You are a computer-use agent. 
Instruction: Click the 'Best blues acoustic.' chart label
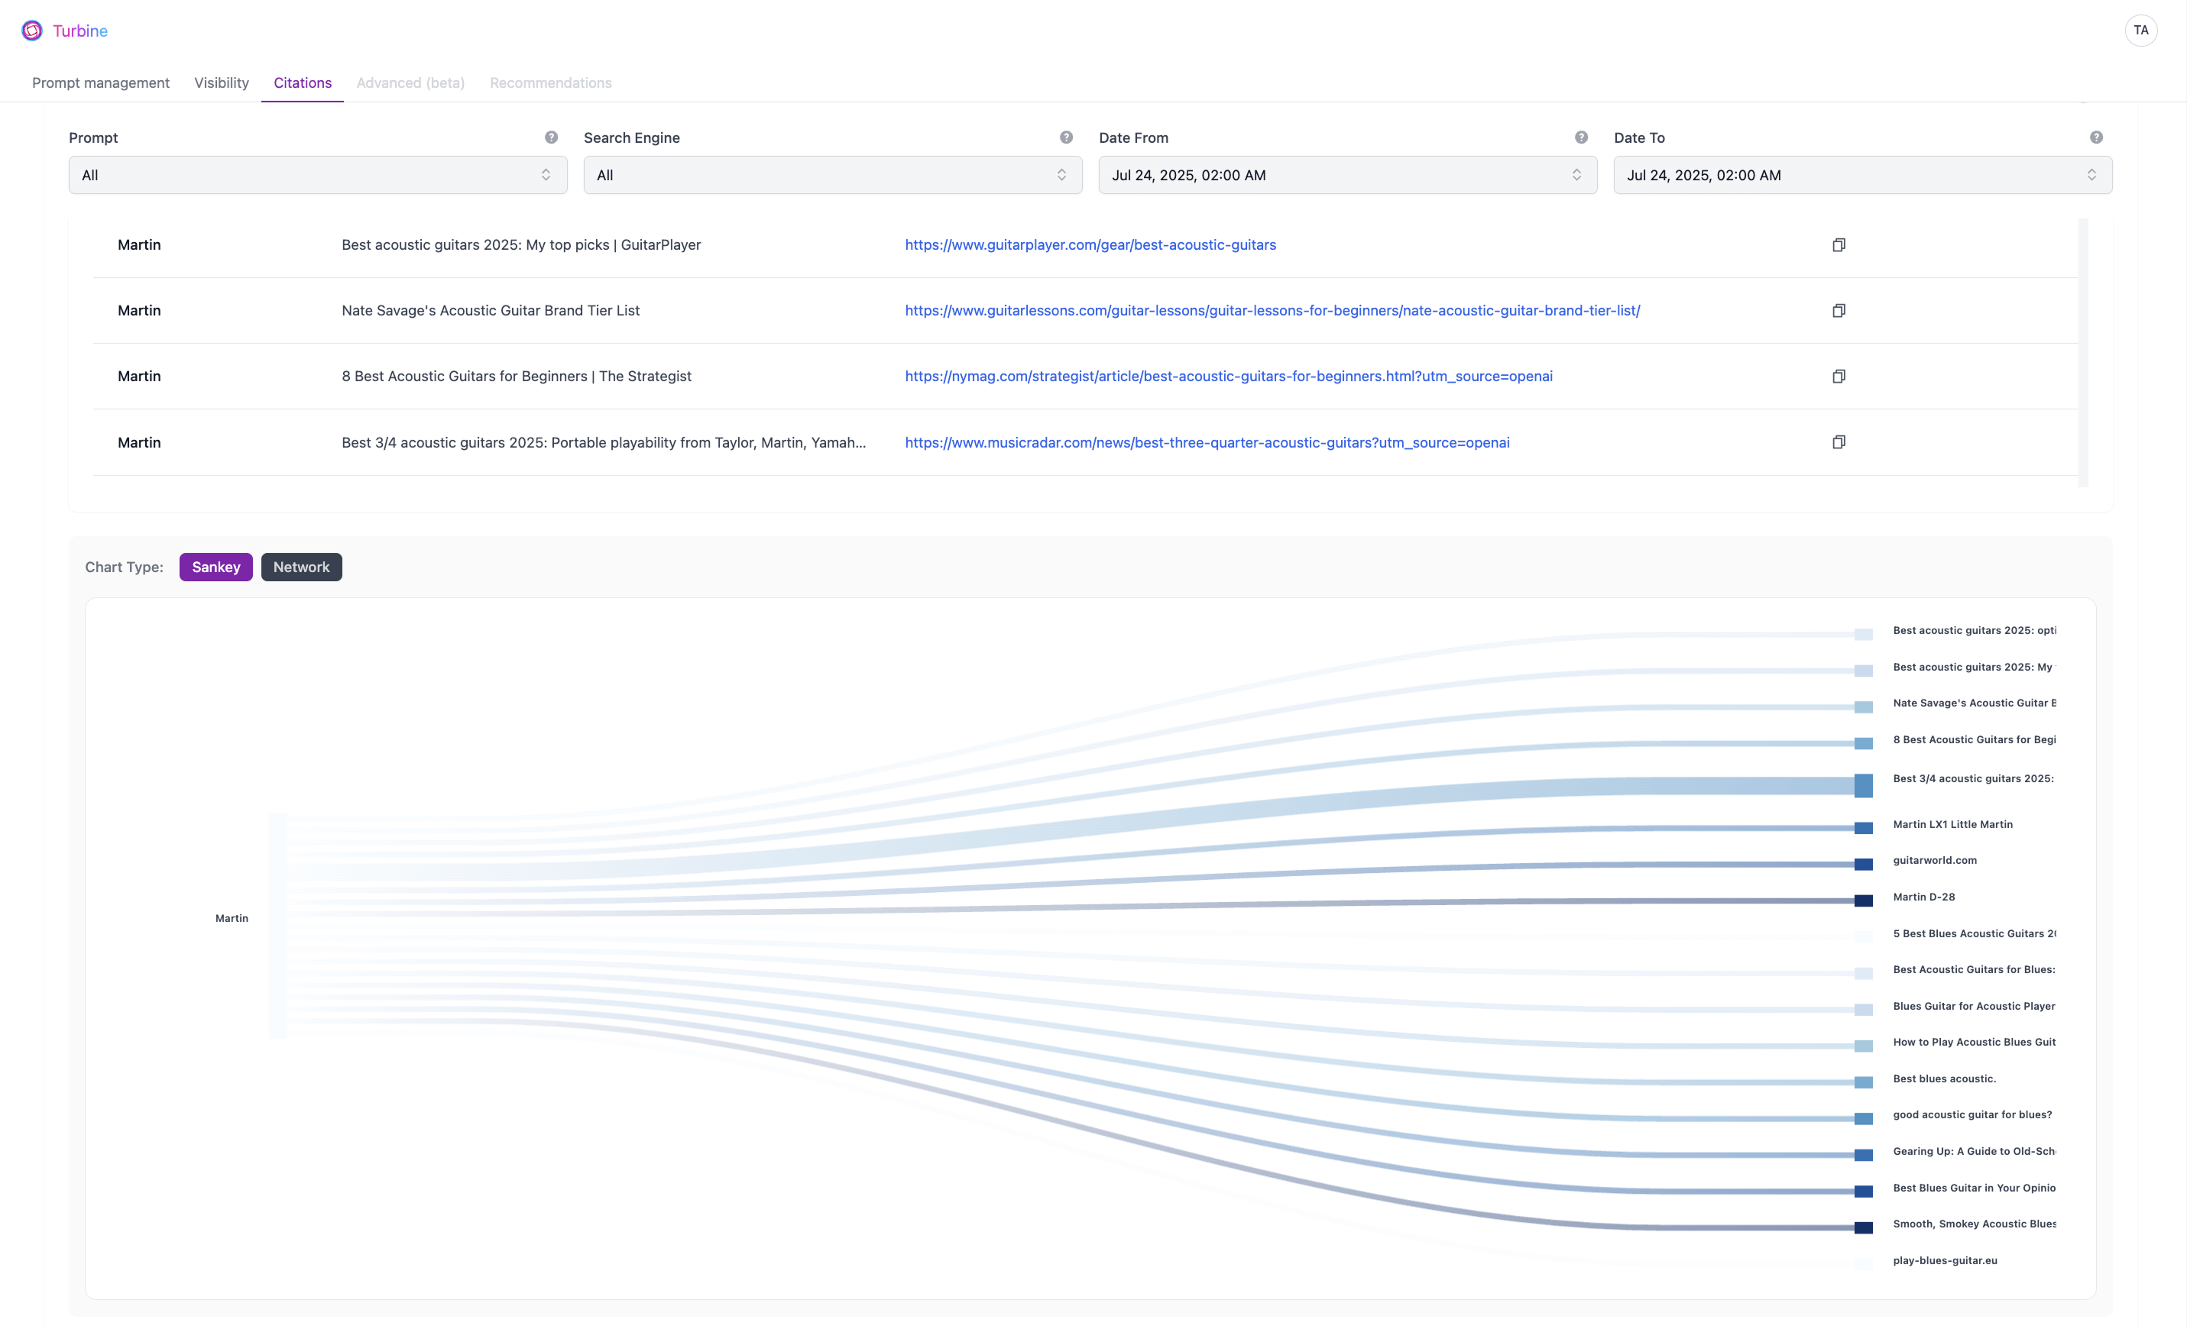[x=1944, y=1078]
